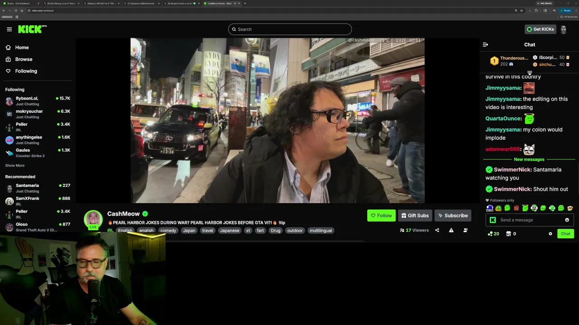Expand the leaderboard pull-down handle

tap(530, 73)
